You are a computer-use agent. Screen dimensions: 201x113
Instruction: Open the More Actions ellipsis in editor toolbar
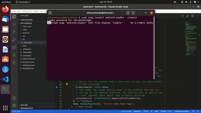(197, 16)
